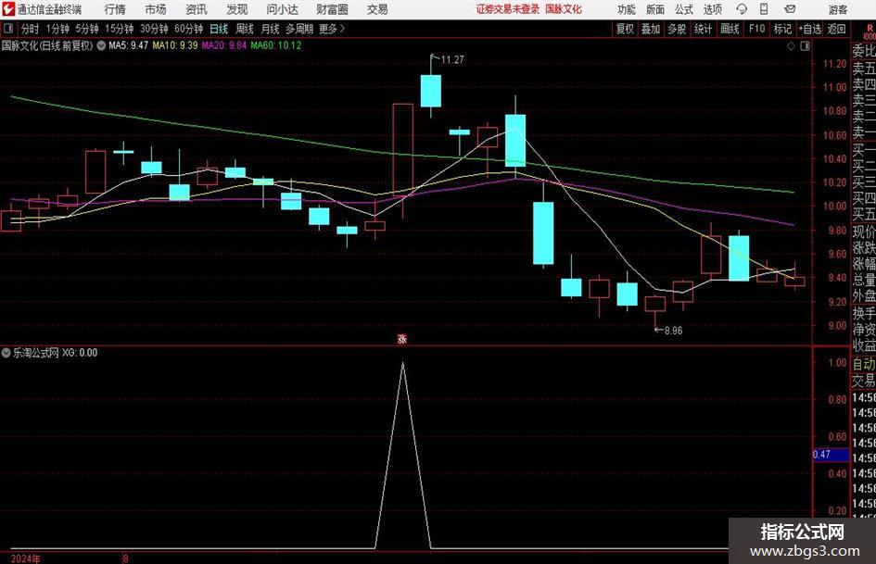Select the 月线 monthly period
Image resolution: width=876 pixels, height=564 pixels.
tap(271, 29)
